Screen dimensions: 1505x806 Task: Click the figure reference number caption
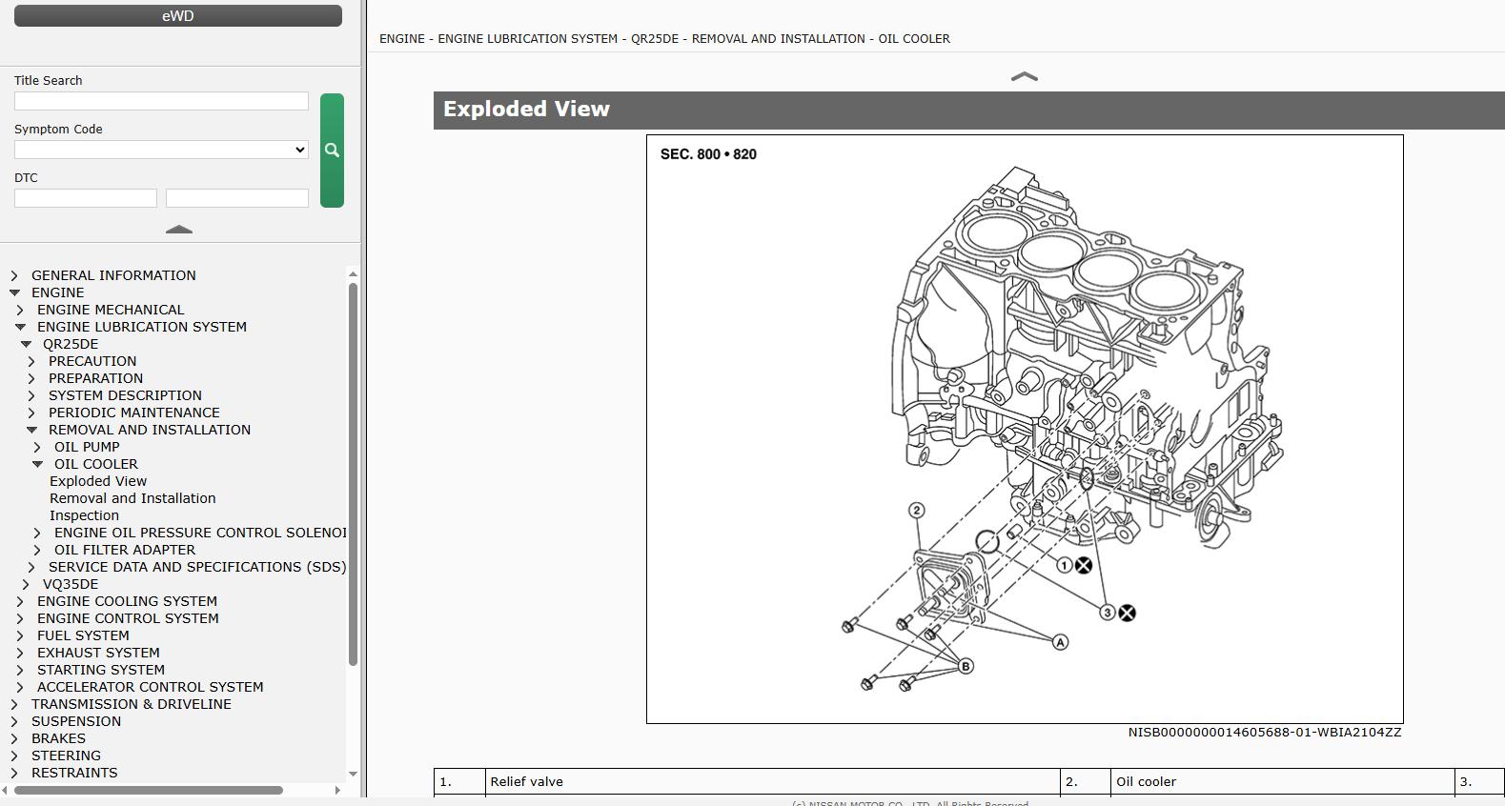pos(1265,733)
